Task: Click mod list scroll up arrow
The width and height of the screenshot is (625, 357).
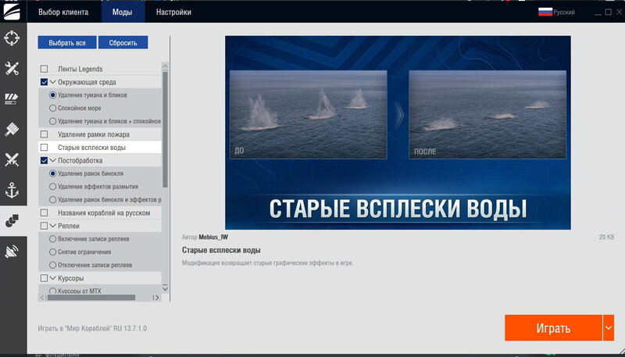Action: (x=165, y=66)
